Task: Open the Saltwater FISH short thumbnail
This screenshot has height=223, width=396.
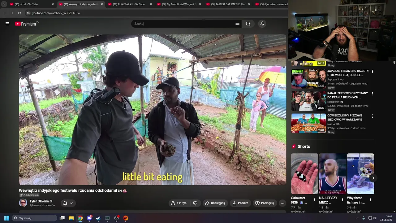Action: point(304,174)
